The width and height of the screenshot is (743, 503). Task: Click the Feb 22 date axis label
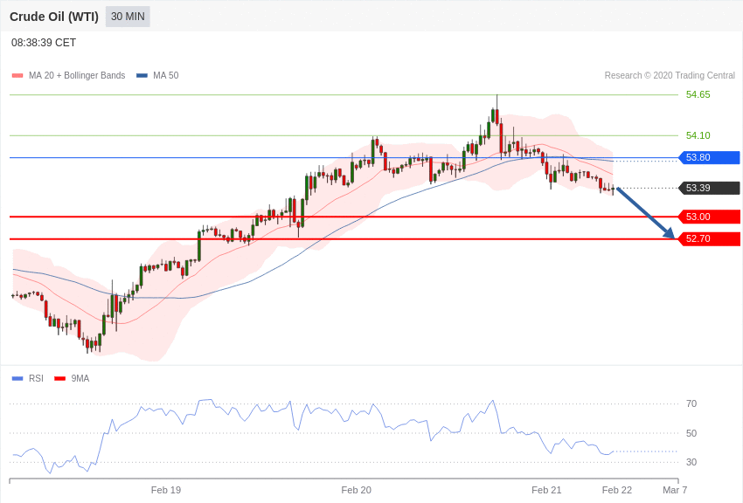(617, 490)
